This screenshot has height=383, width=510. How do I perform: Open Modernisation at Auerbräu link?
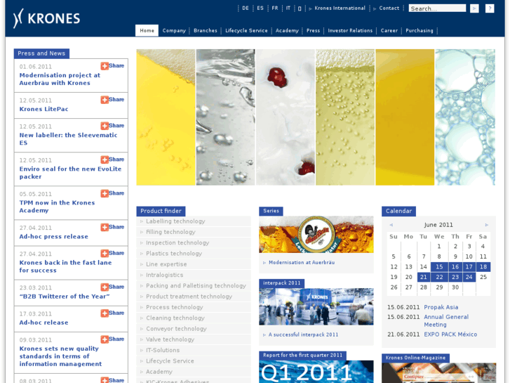302,262
